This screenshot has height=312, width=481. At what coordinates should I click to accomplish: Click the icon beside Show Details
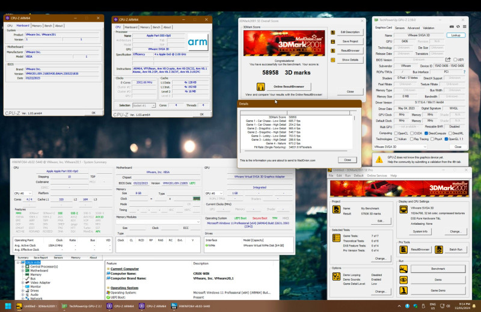pyautogui.click(x=333, y=60)
